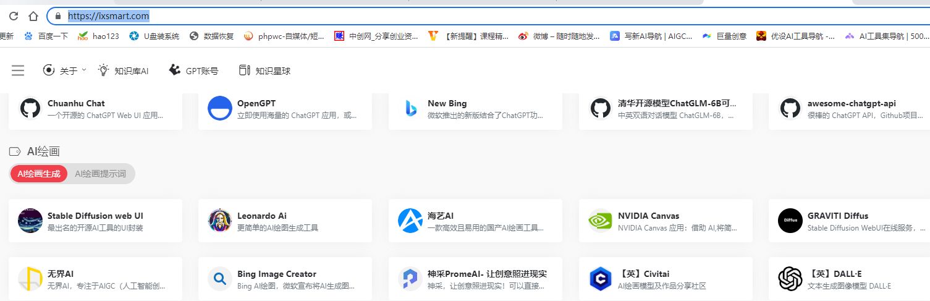Click the Leonardo Ai portrait icon
Screen dimensions: 930x301
[x=220, y=221]
